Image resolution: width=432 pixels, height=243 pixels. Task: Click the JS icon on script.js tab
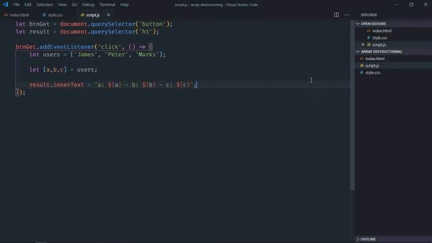click(82, 15)
